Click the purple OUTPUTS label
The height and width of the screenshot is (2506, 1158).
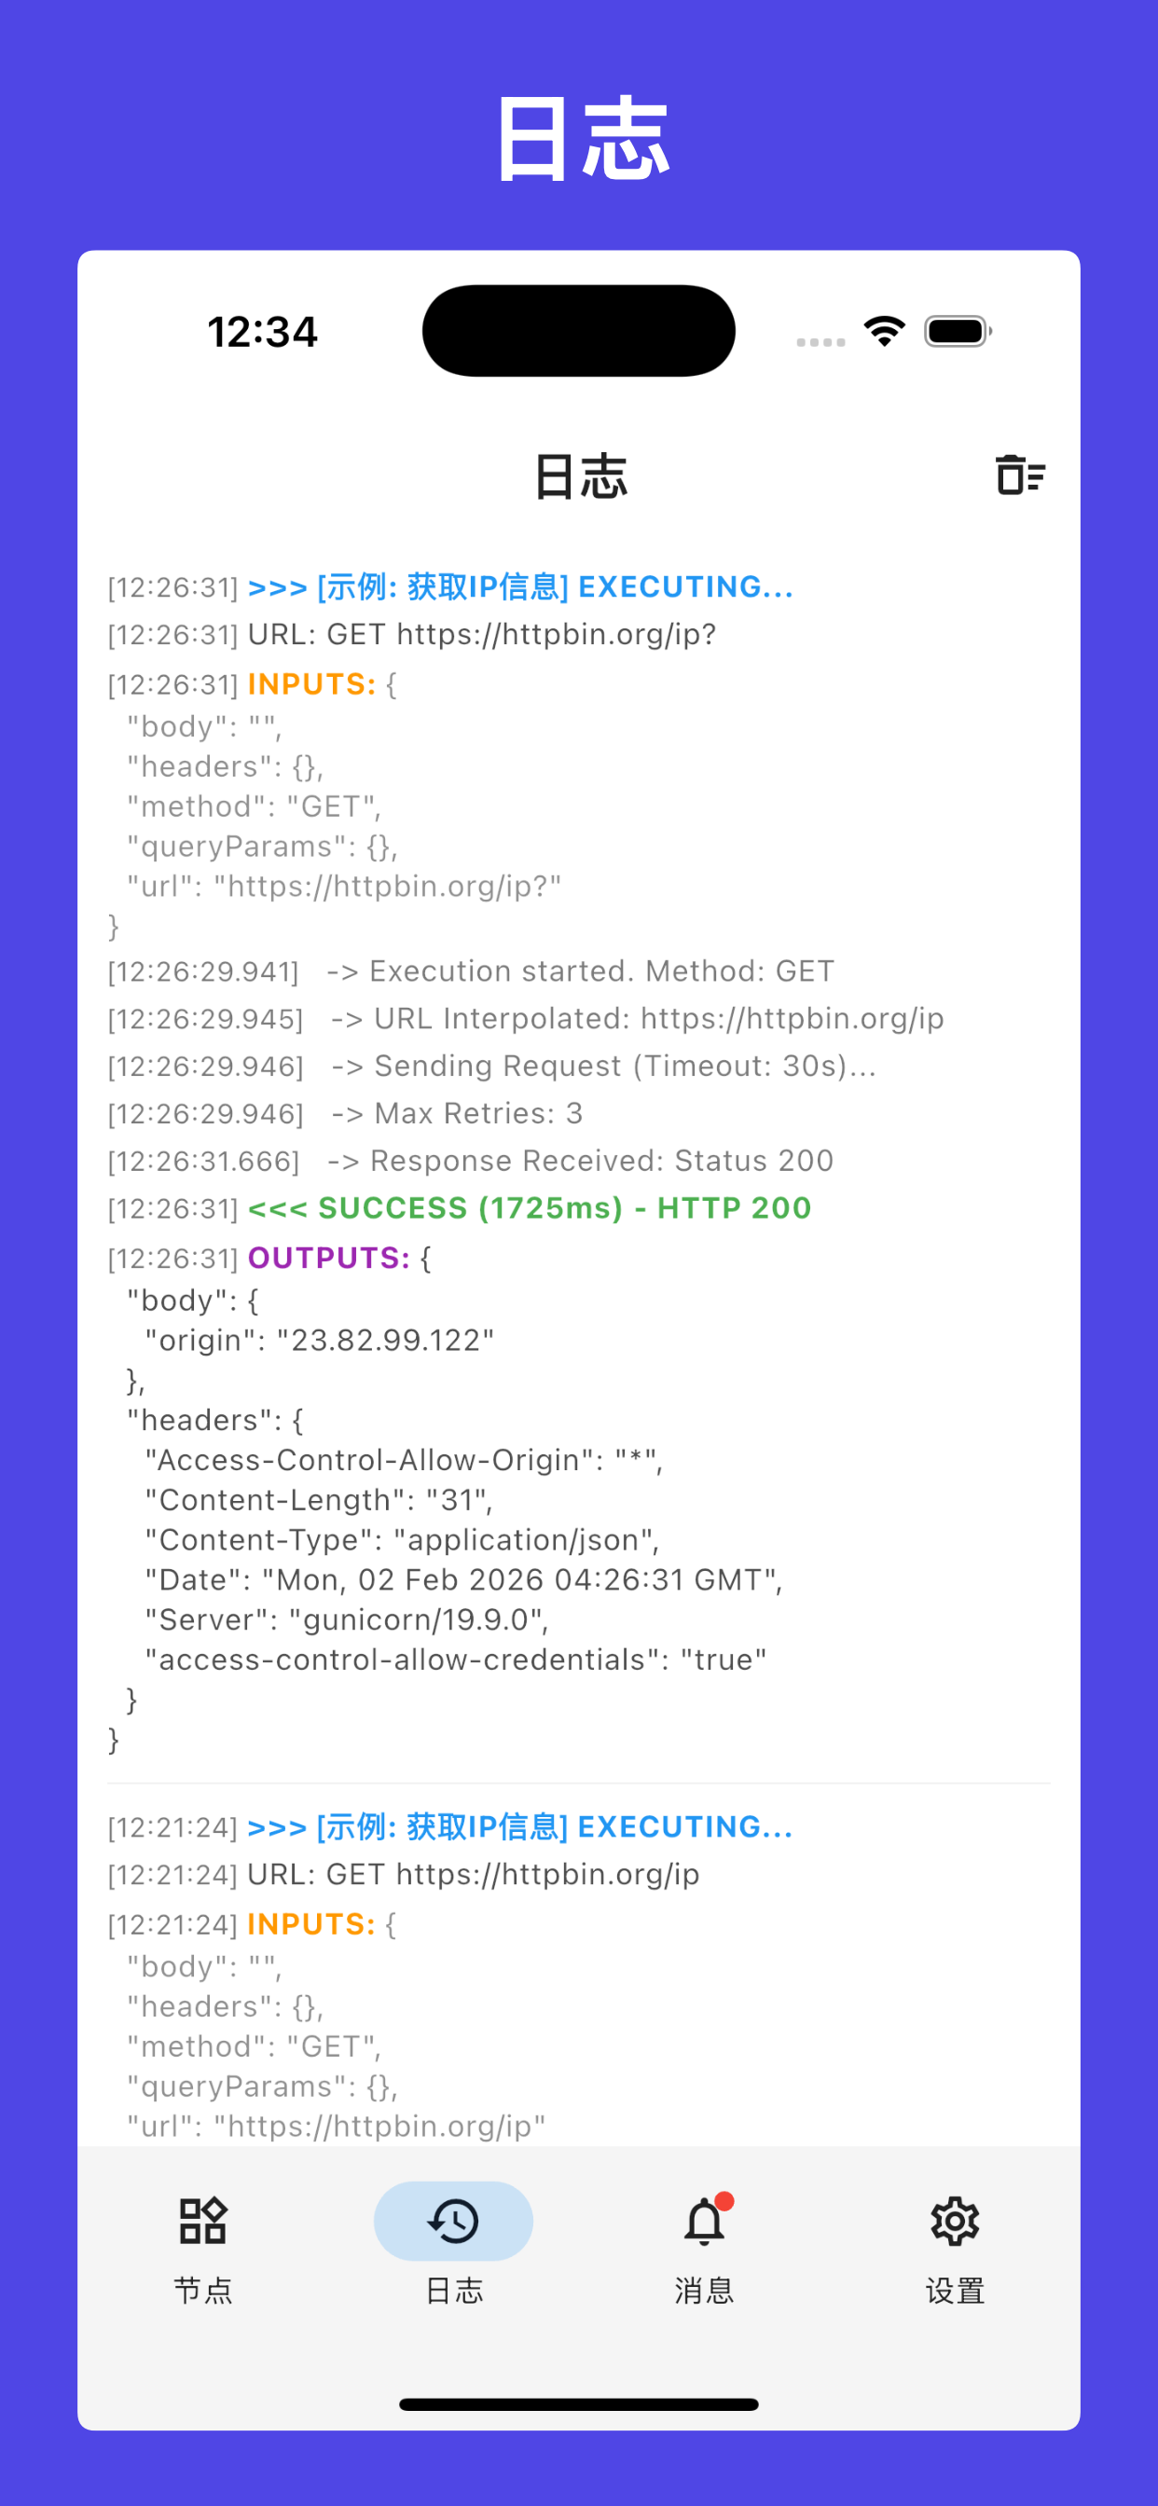(x=329, y=1258)
